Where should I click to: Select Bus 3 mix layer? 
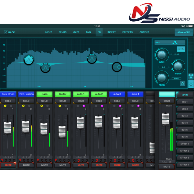[x=184, y=116]
